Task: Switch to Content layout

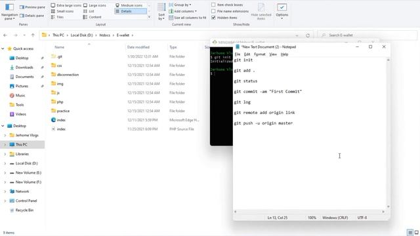Action: [93, 17]
